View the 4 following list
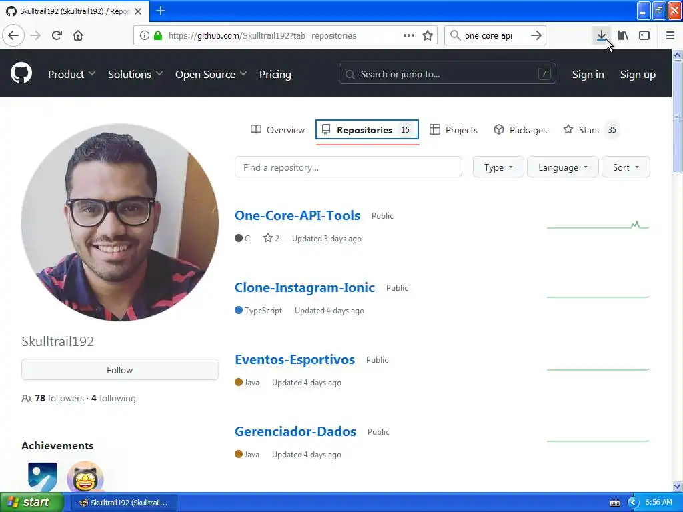The height and width of the screenshot is (512, 683). tap(113, 399)
